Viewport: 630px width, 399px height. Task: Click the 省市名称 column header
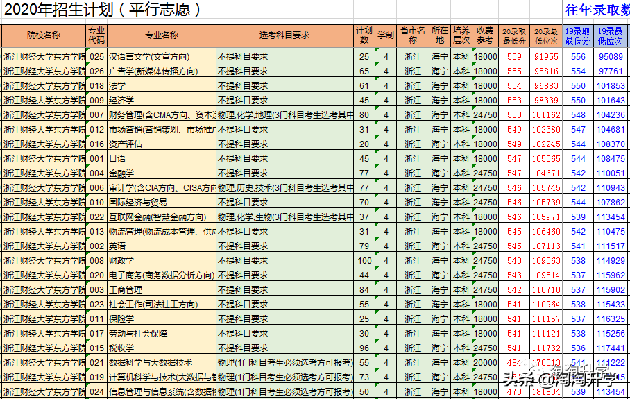[x=413, y=36]
